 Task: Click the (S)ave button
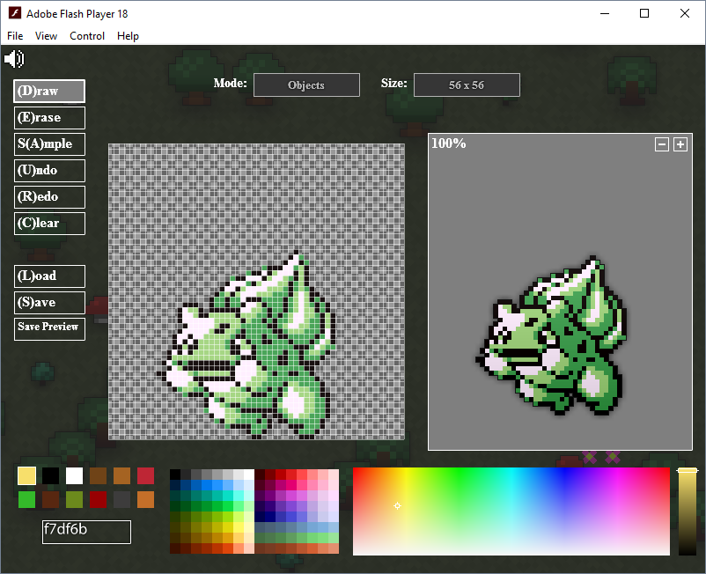click(49, 303)
